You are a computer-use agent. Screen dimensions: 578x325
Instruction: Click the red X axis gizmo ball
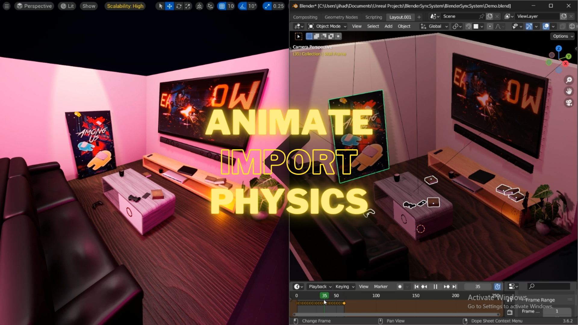click(x=566, y=63)
